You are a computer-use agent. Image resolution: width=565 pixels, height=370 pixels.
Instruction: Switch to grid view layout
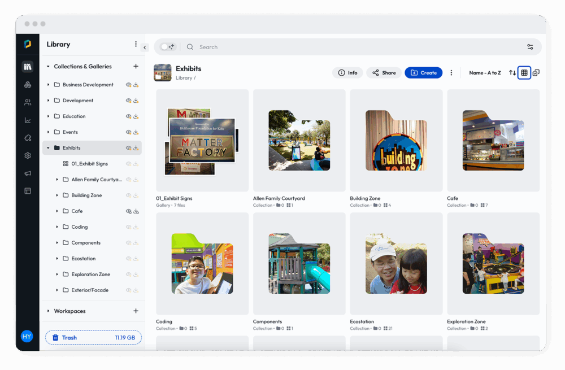click(524, 73)
